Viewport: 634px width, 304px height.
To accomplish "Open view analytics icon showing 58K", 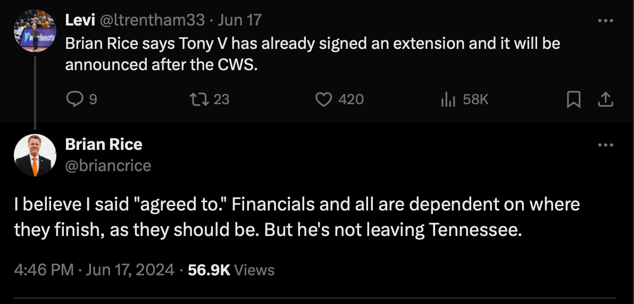I will click(x=448, y=99).
